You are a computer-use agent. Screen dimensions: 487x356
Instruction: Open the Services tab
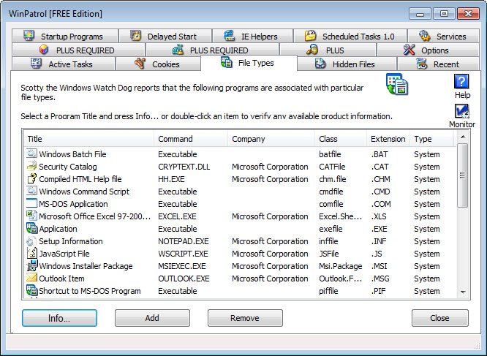444,36
